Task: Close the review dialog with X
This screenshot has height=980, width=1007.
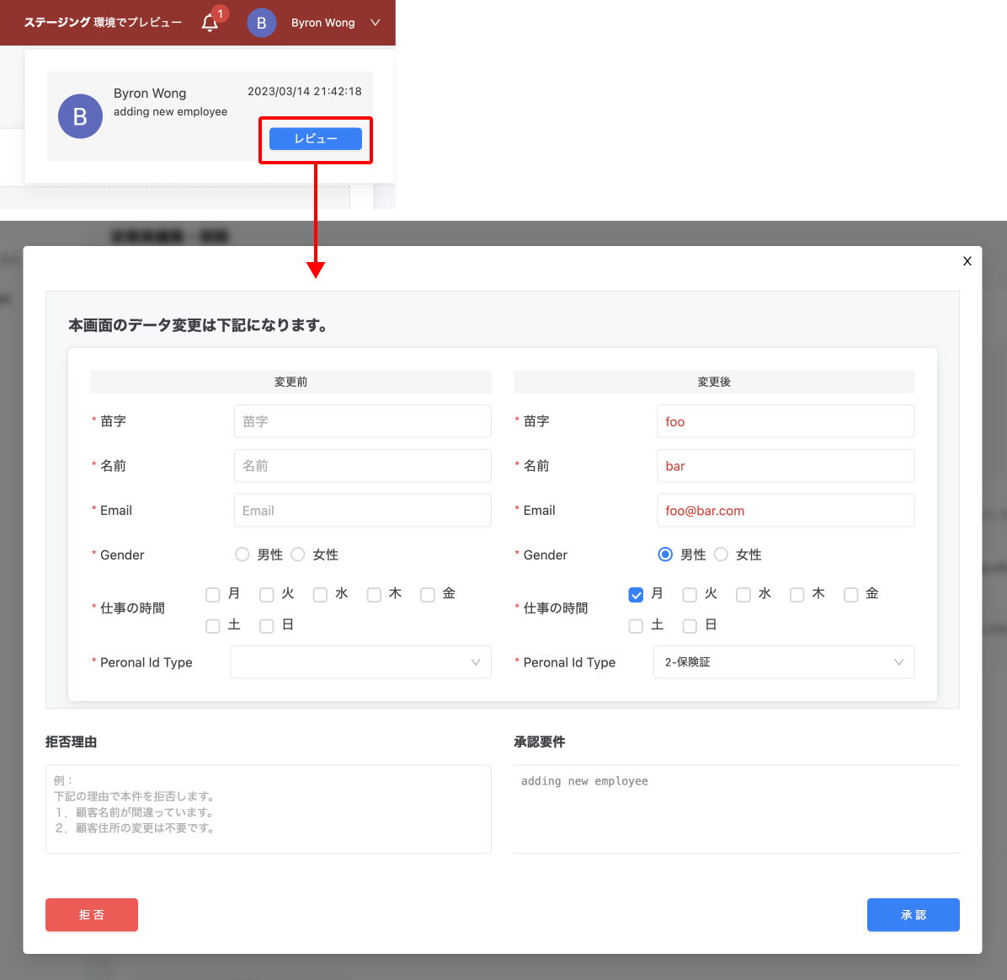Action: pos(967,261)
